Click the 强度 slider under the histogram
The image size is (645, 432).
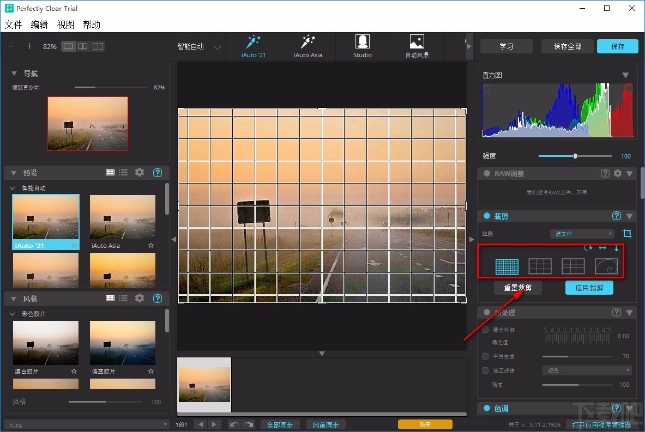[x=575, y=156]
